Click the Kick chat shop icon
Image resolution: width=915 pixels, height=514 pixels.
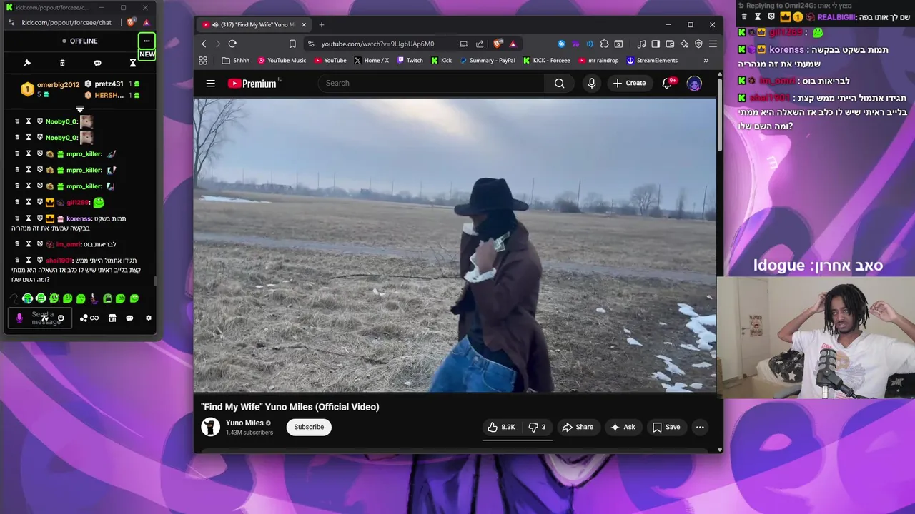click(x=112, y=318)
